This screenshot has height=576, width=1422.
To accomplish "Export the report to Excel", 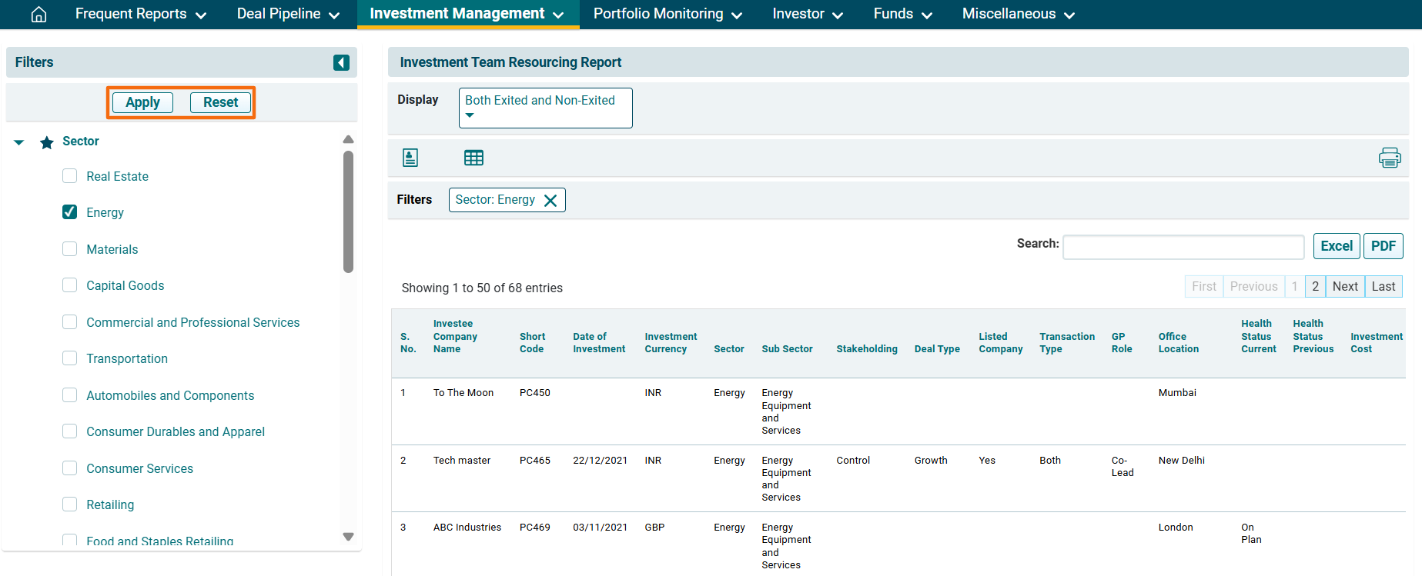I will click(x=1336, y=246).
